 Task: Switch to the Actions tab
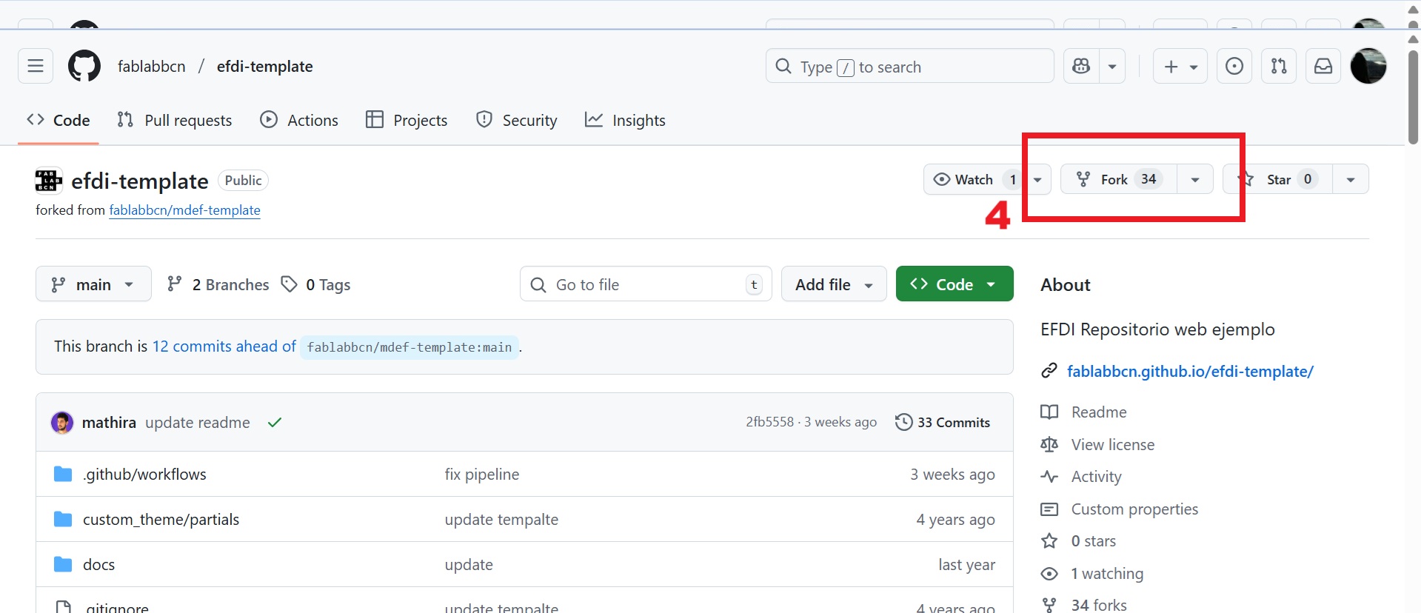pyautogui.click(x=299, y=120)
